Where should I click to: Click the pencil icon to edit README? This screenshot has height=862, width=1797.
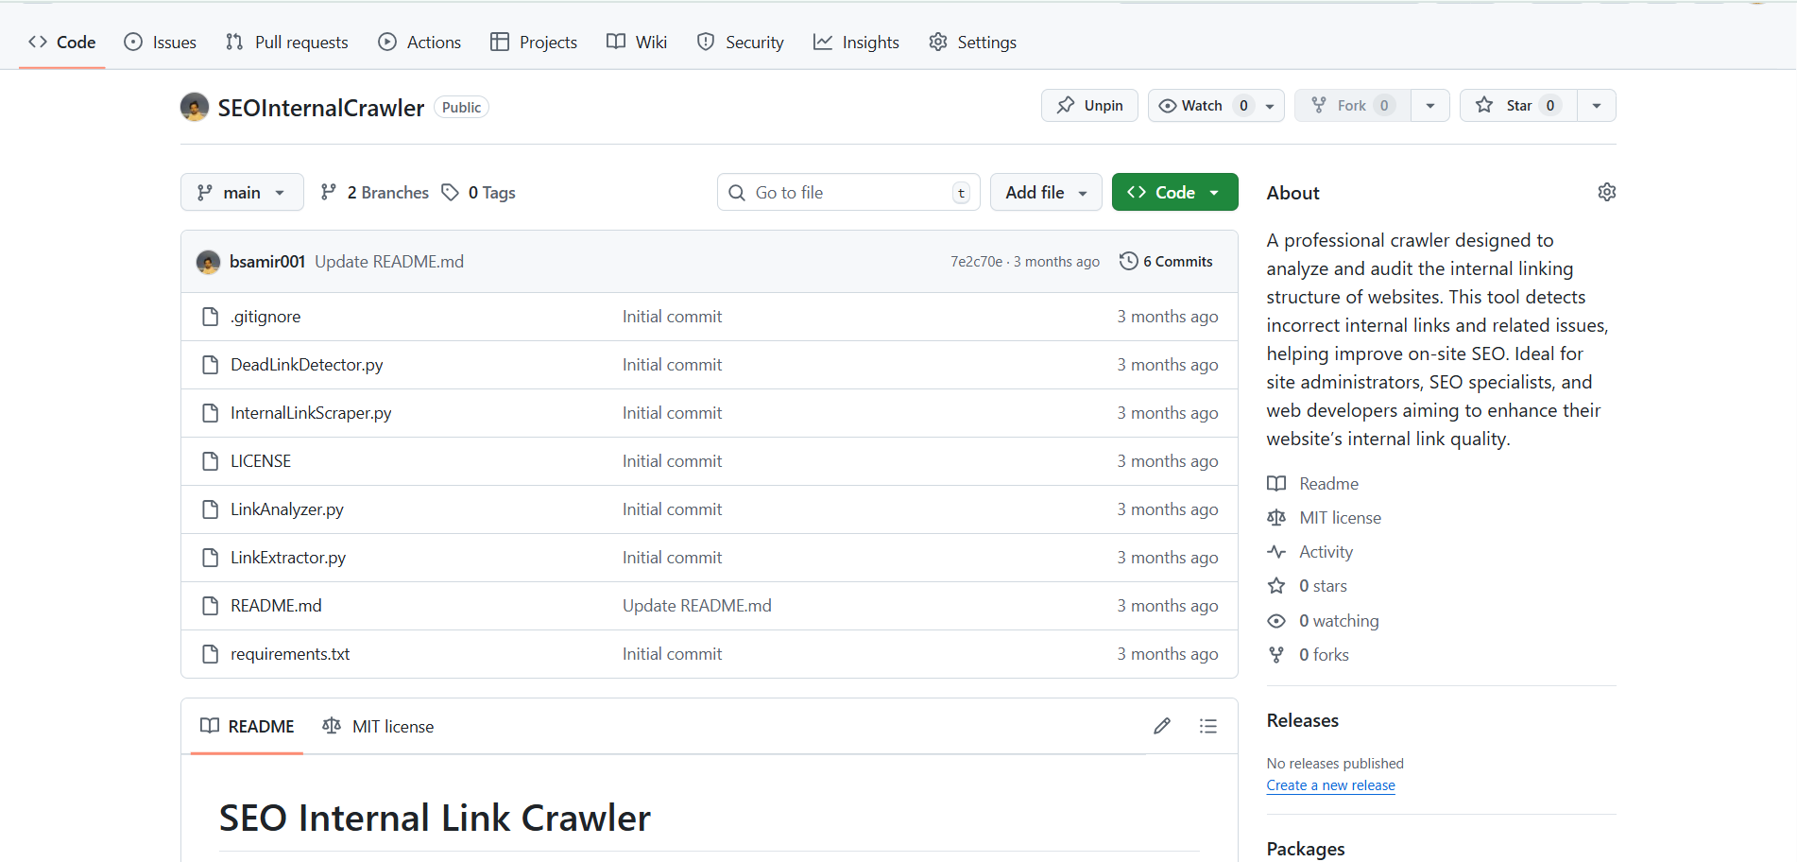click(x=1161, y=726)
